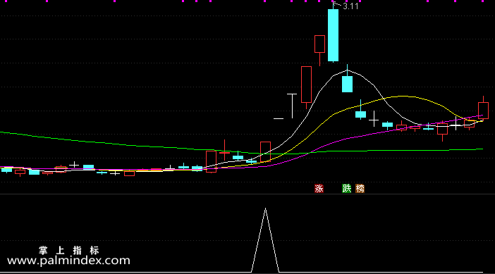Select the tallest cyan candlestick at the peak
Screen dimensions: 495x274
(x=333, y=35)
